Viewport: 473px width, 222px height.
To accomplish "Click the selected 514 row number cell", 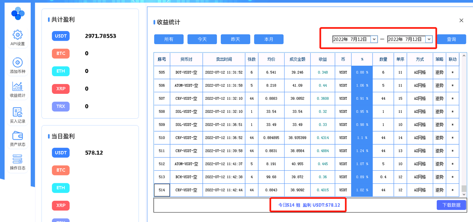I will [162, 190].
